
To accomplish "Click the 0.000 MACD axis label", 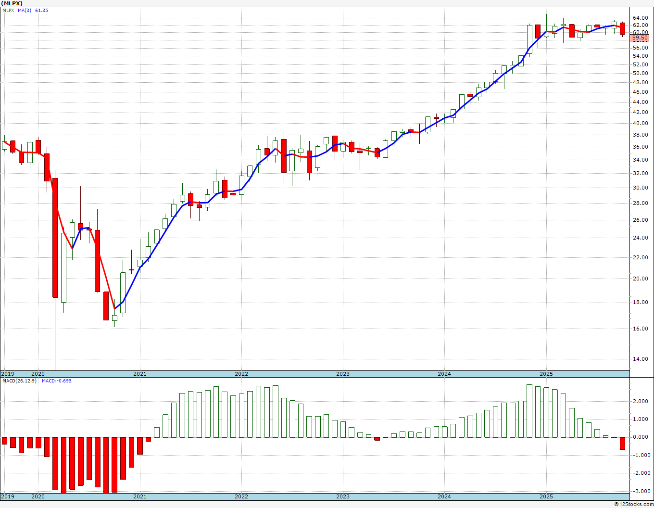I will pos(641,437).
